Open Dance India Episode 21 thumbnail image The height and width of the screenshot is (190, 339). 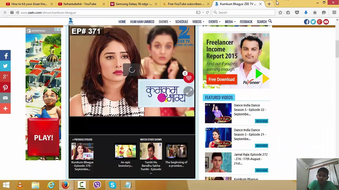[218, 138]
